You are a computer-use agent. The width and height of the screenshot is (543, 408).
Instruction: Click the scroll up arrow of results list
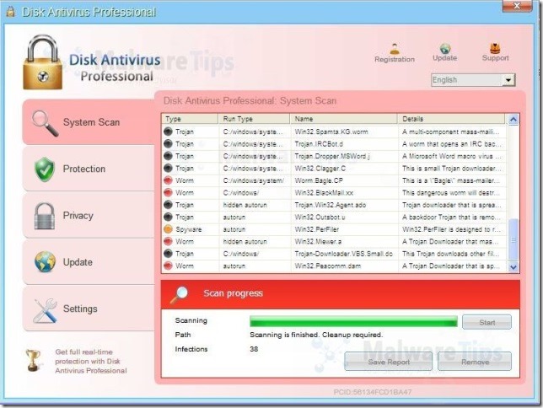pos(513,120)
